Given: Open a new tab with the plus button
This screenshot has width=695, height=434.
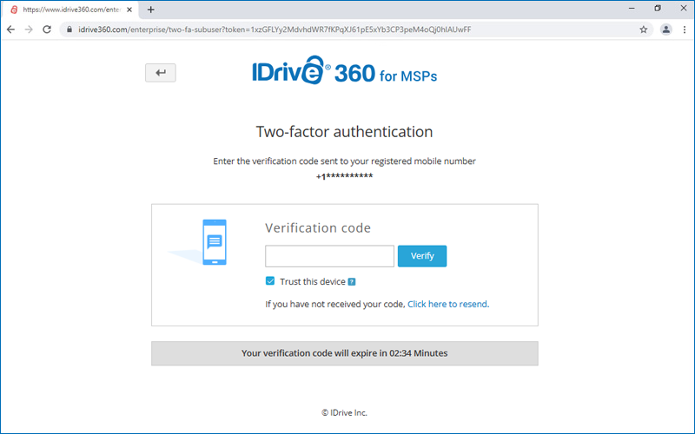Looking at the screenshot, I should pyautogui.click(x=150, y=10).
